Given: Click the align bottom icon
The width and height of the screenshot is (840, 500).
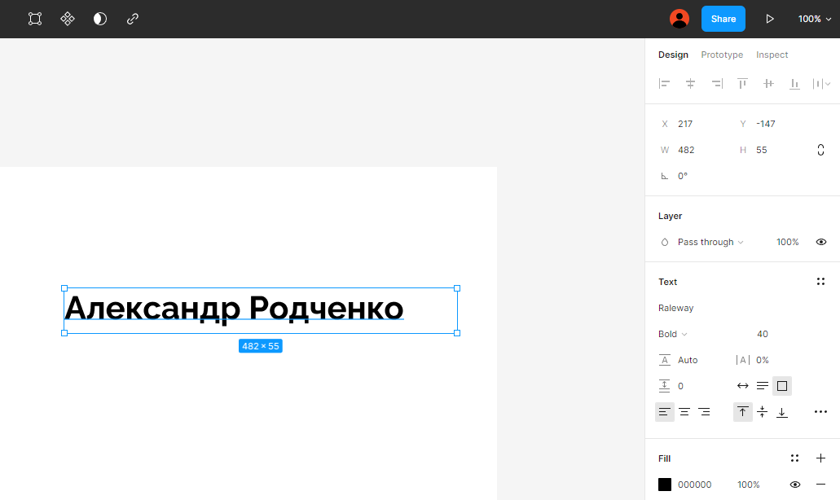Looking at the screenshot, I should [x=794, y=84].
